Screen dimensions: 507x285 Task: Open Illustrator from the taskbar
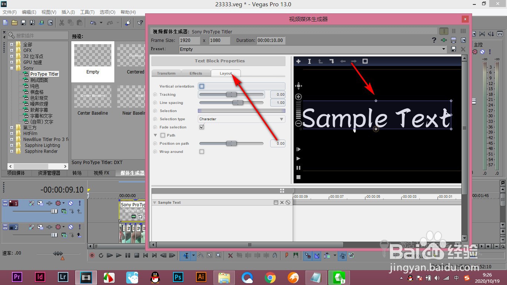tap(201, 277)
